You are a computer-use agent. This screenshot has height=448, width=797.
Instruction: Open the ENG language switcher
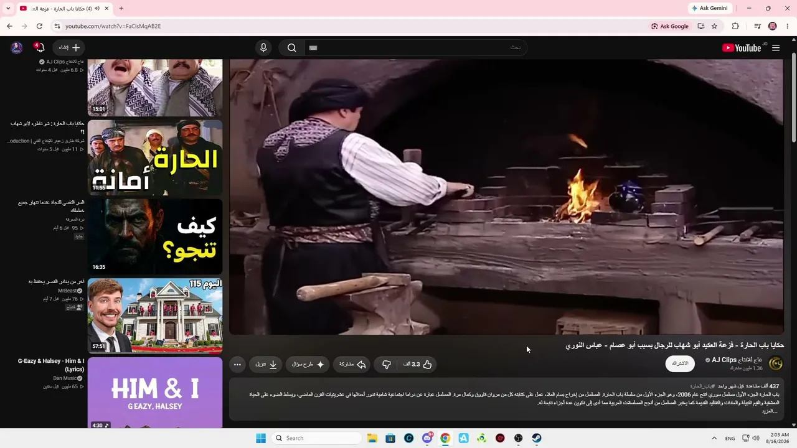[x=730, y=438]
